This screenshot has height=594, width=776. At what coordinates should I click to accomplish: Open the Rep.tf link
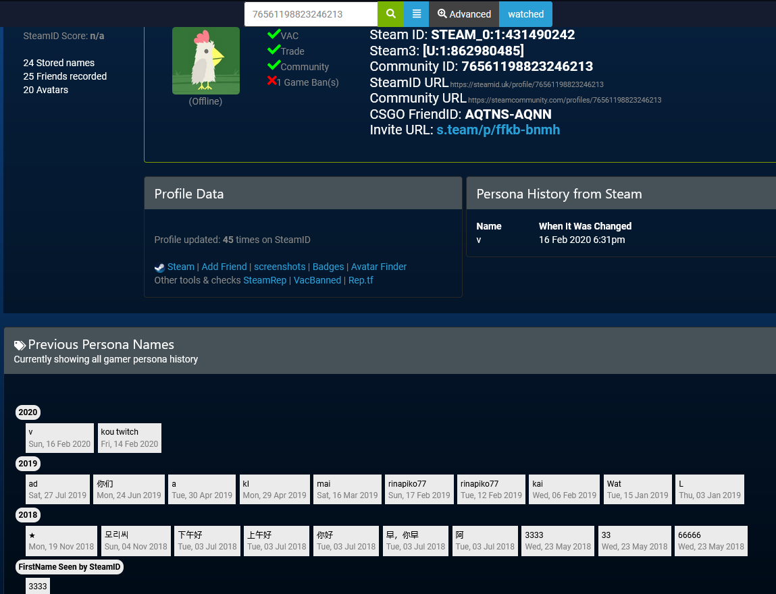361,280
